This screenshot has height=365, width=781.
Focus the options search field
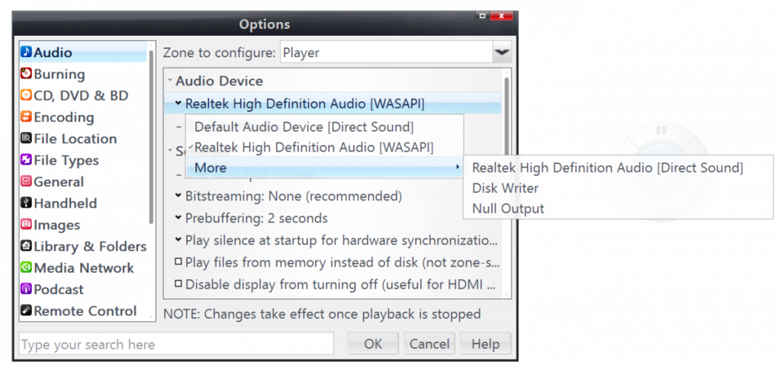[x=176, y=344]
